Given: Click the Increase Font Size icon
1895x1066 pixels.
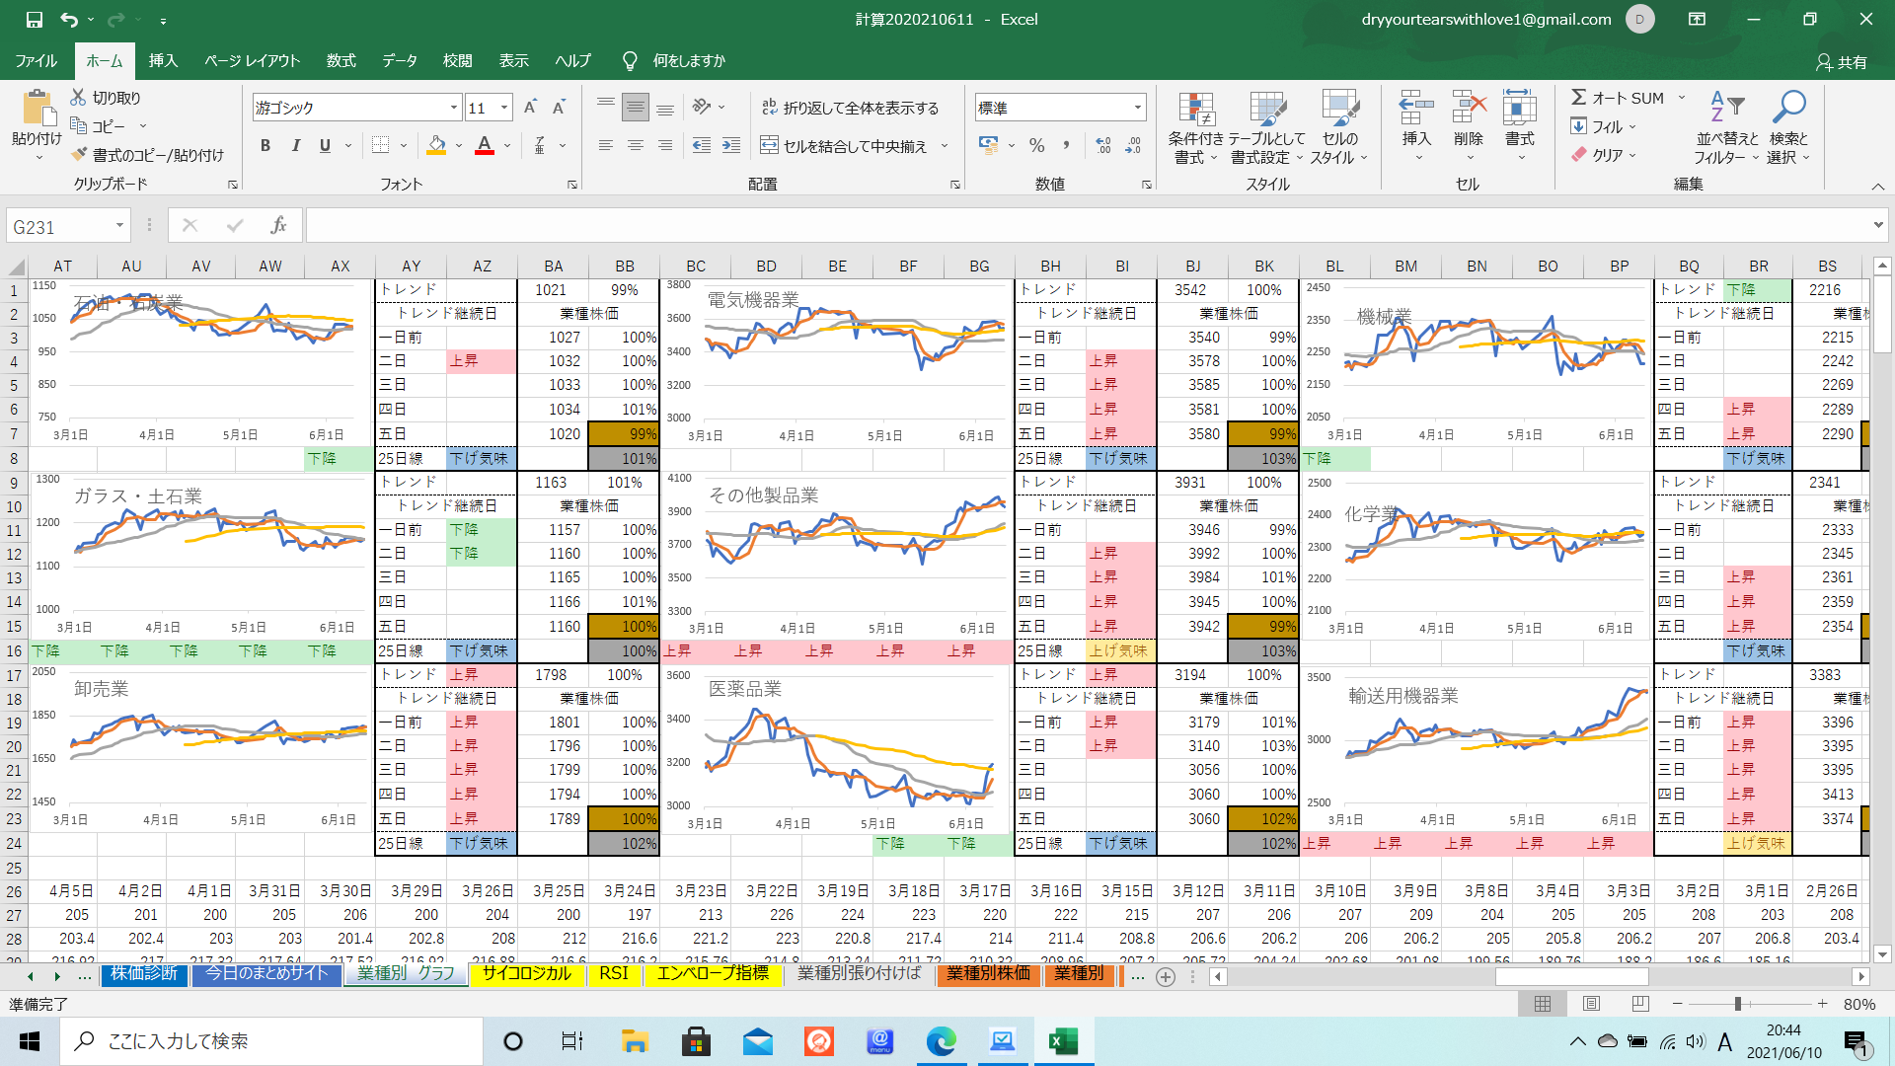Looking at the screenshot, I should pos(530,108).
